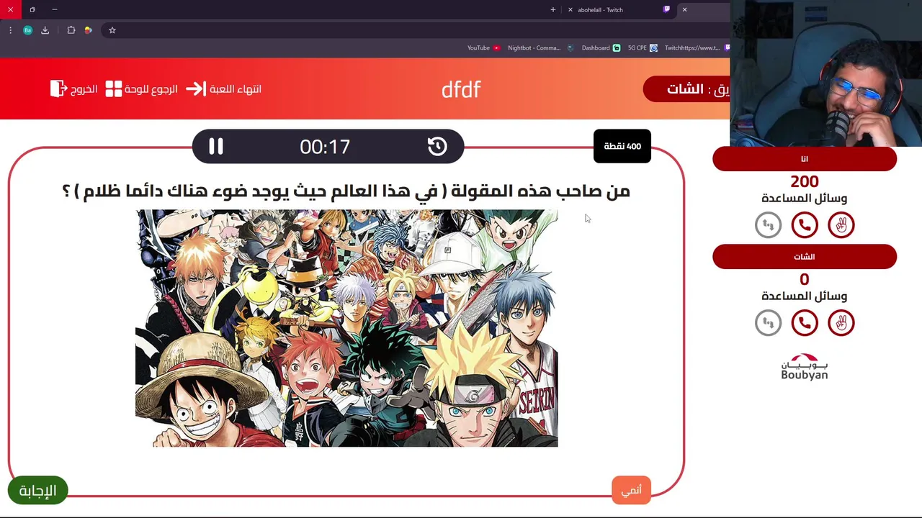Click the الخروج exit button
922x518 pixels.
(74, 89)
